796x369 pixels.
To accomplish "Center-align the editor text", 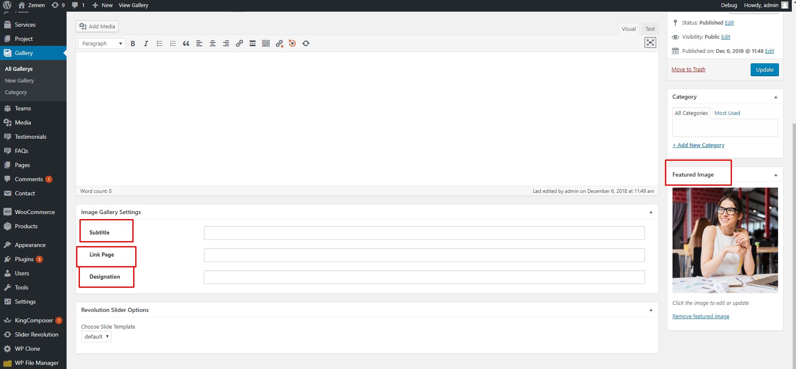I will coord(213,44).
